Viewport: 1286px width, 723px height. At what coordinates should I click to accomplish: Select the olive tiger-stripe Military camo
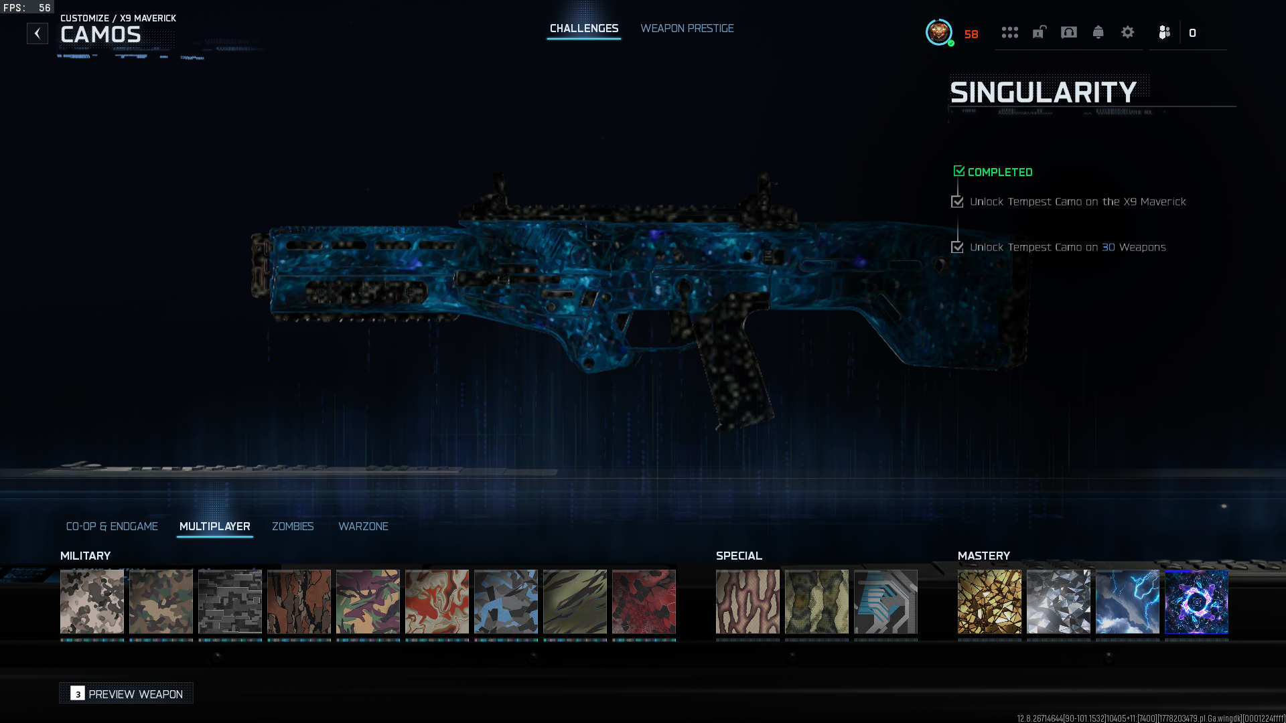click(575, 602)
